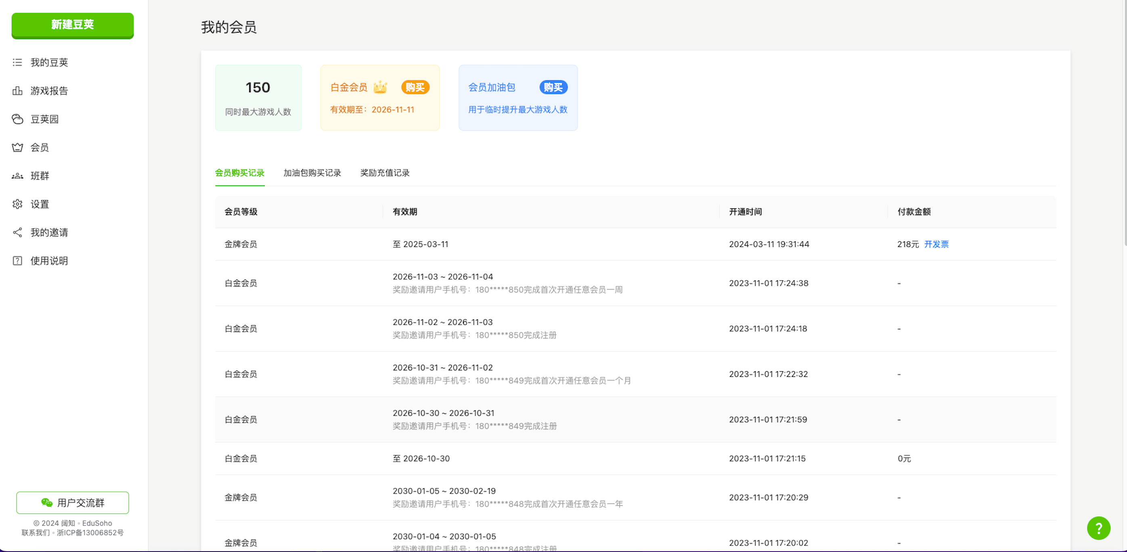Click 2023-11-01 17:21:59 time cell
This screenshot has width=1127, height=552.
click(768, 420)
